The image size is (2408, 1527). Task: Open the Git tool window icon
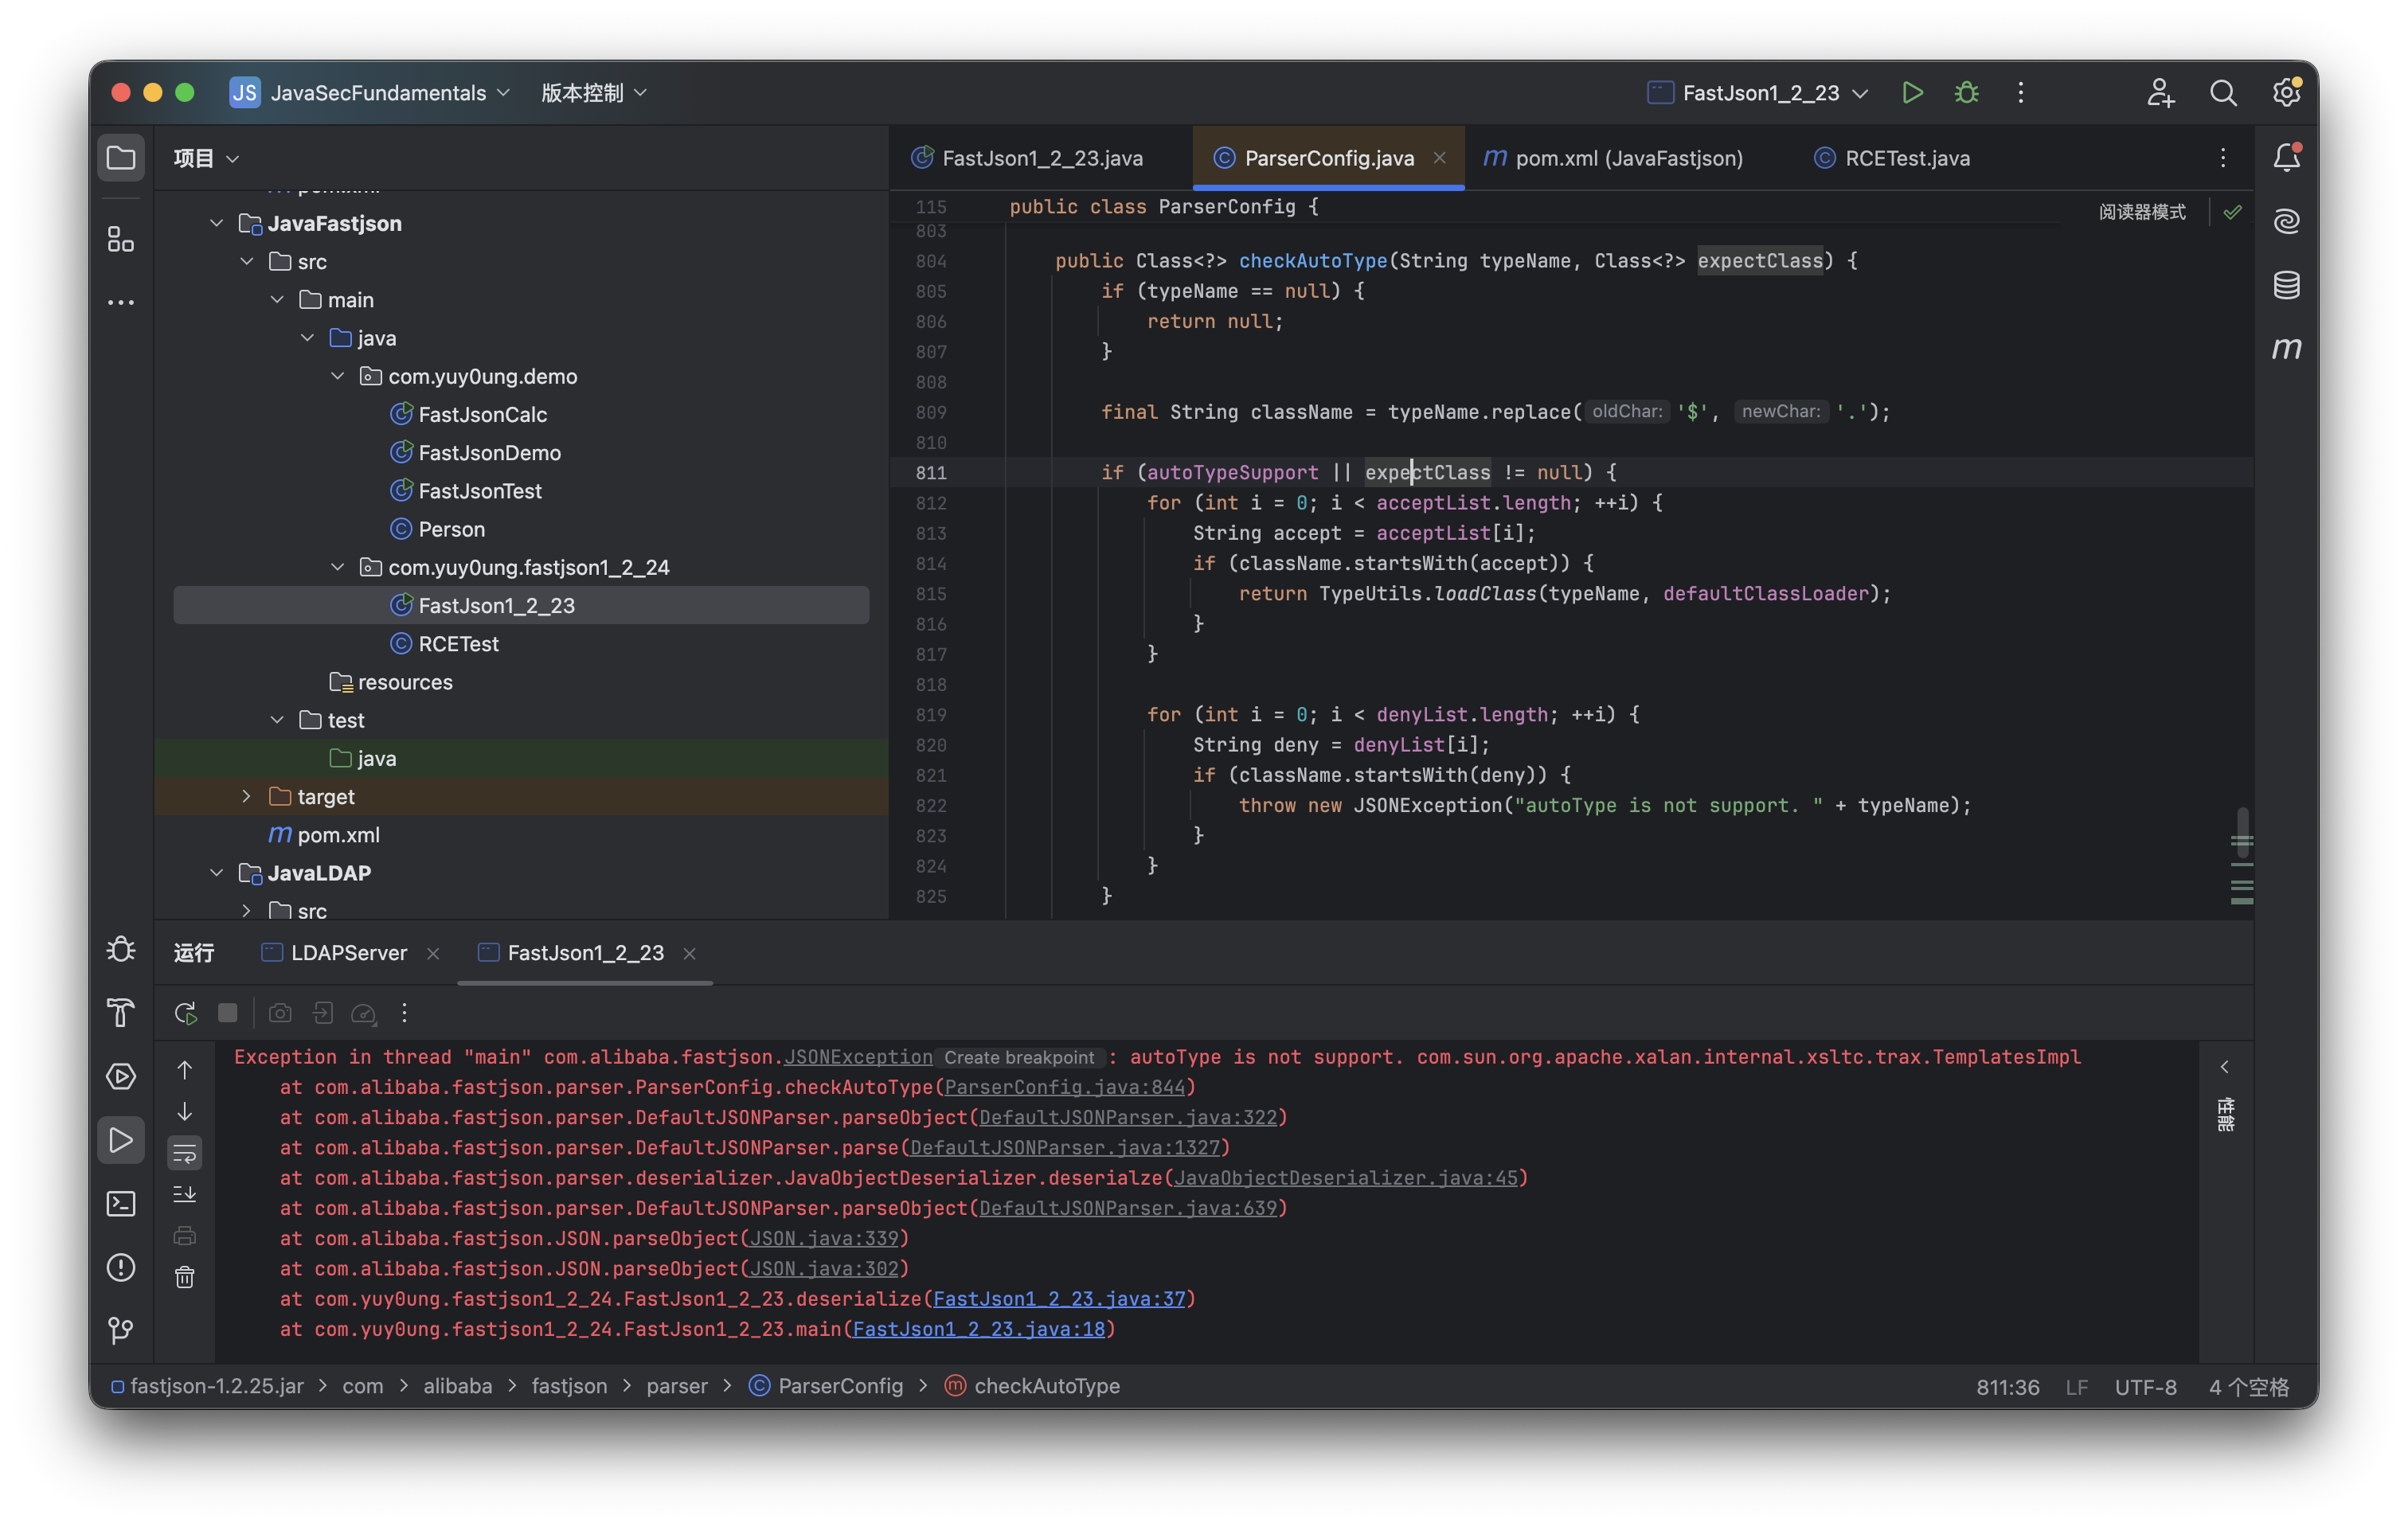pyautogui.click(x=121, y=1329)
